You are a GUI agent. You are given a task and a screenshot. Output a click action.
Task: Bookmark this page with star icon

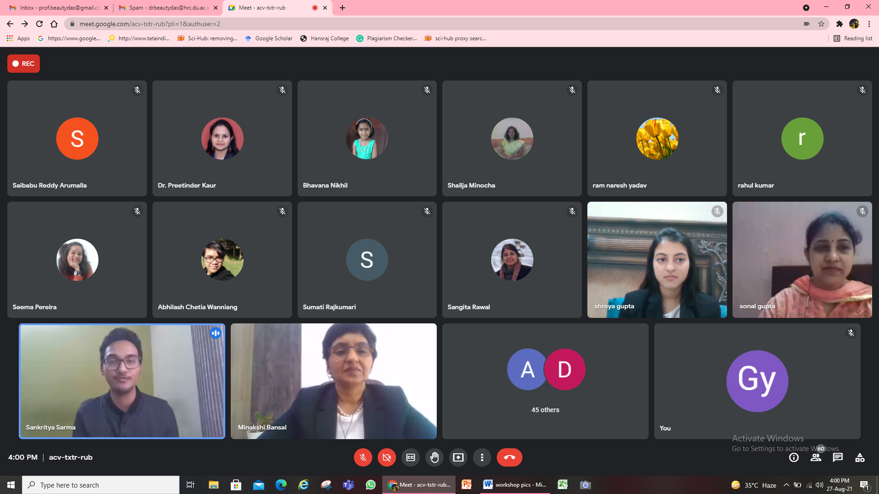tap(821, 24)
